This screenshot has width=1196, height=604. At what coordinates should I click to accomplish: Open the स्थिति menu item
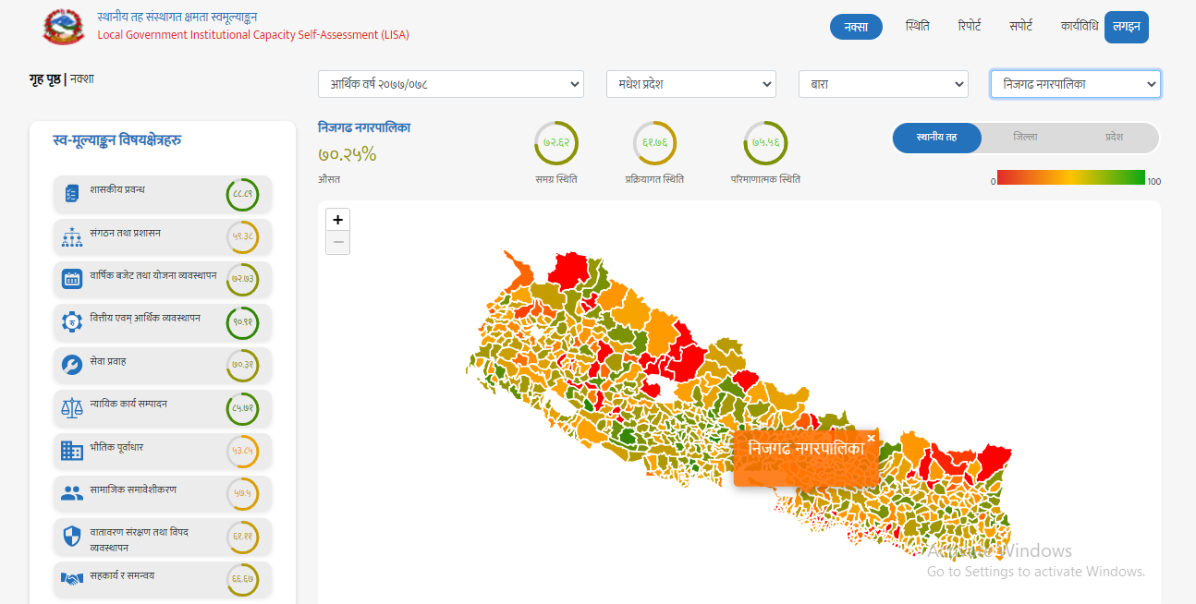pos(918,27)
